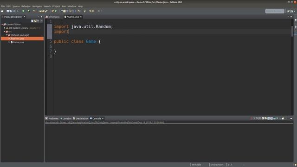Click the New Java Class toolbar icon
Viewport: 297px width, 167px height.
(56, 11)
